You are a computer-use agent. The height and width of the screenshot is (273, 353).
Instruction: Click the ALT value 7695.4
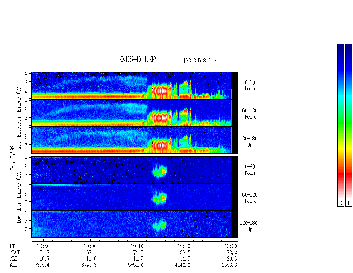coord(42,265)
